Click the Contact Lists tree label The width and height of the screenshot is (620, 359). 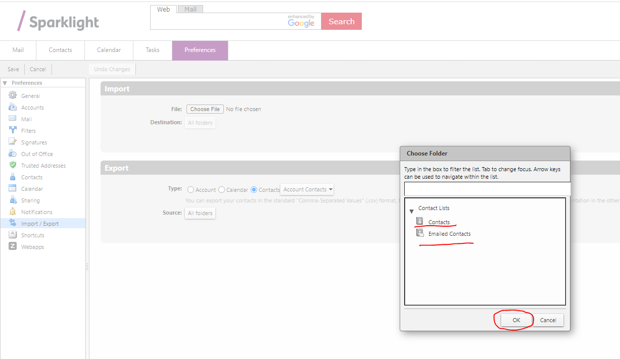point(434,208)
